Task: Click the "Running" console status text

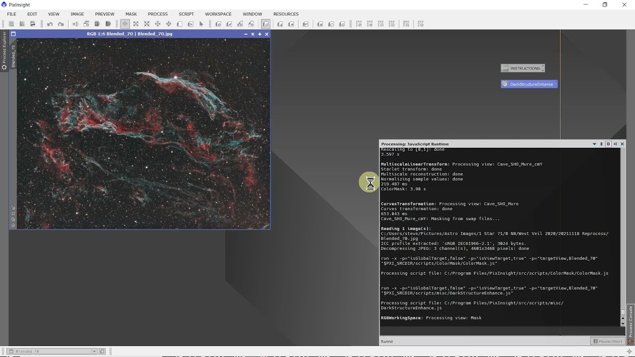Action: coord(387,341)
